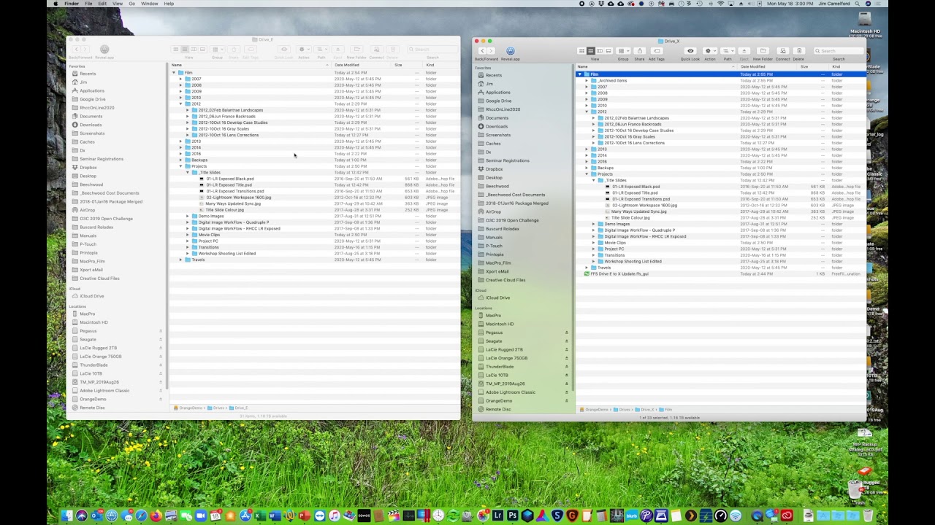Open Dropbox in Drive_X sidebar
Viewport: 935px width, 525px height.
tap(494, 169)
